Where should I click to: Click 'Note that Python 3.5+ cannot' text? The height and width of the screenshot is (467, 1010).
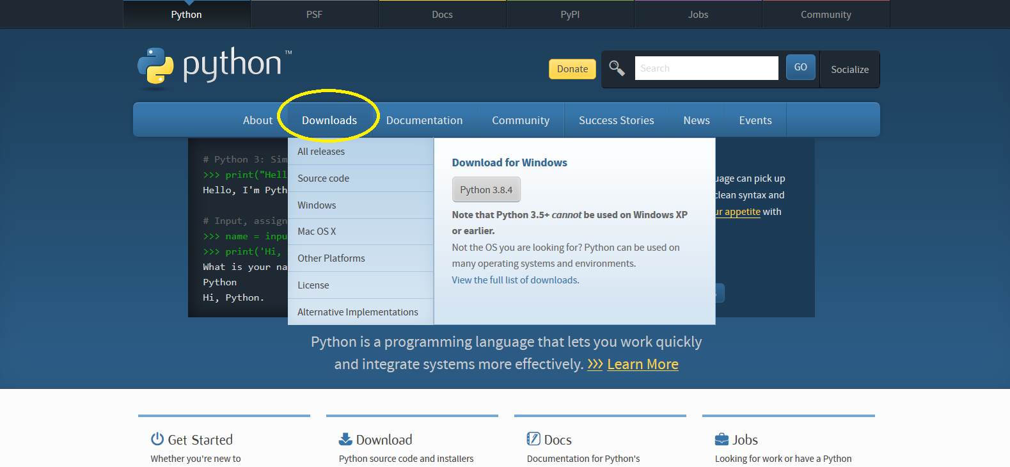pyautogui.click(x=517, y=215)
